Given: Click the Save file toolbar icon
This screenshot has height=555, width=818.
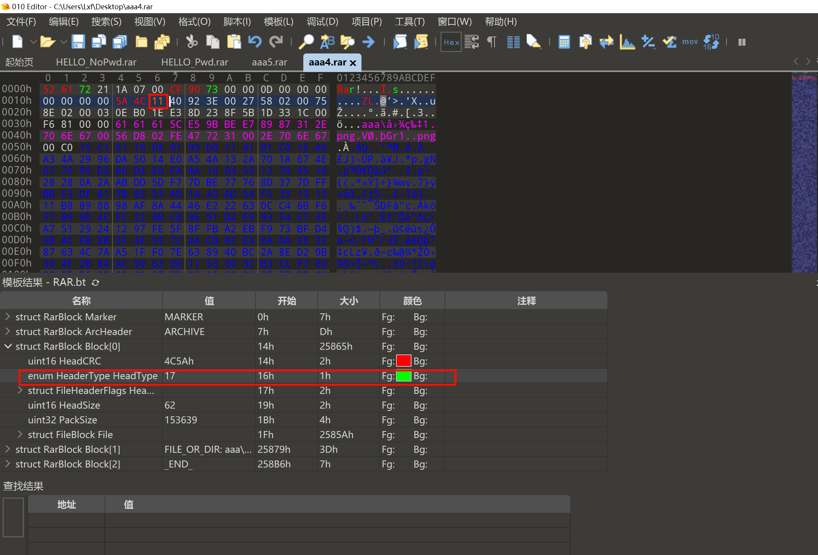Looking at the screenshot, I should point(78,42).
